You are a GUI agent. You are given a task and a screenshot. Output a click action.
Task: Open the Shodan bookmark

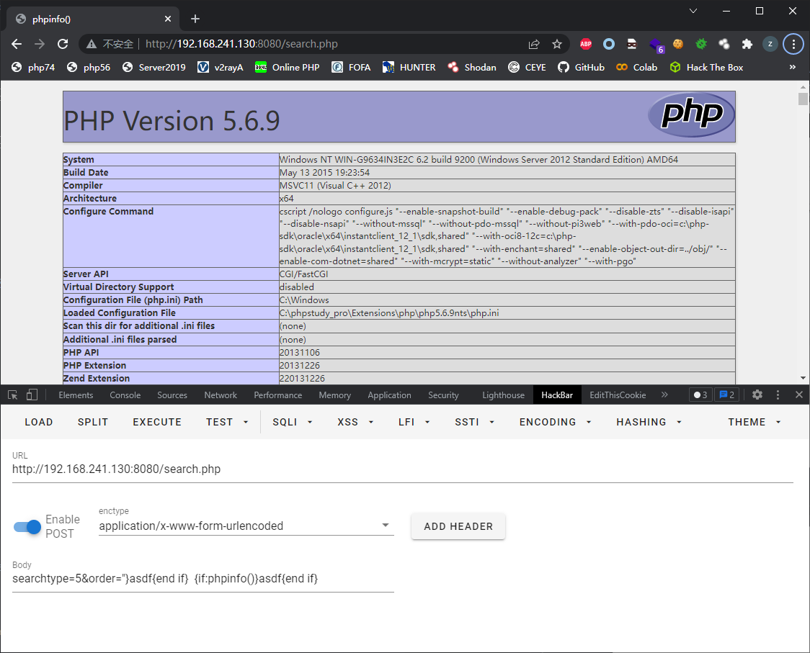pyautogui.click(x=472, y=67)
